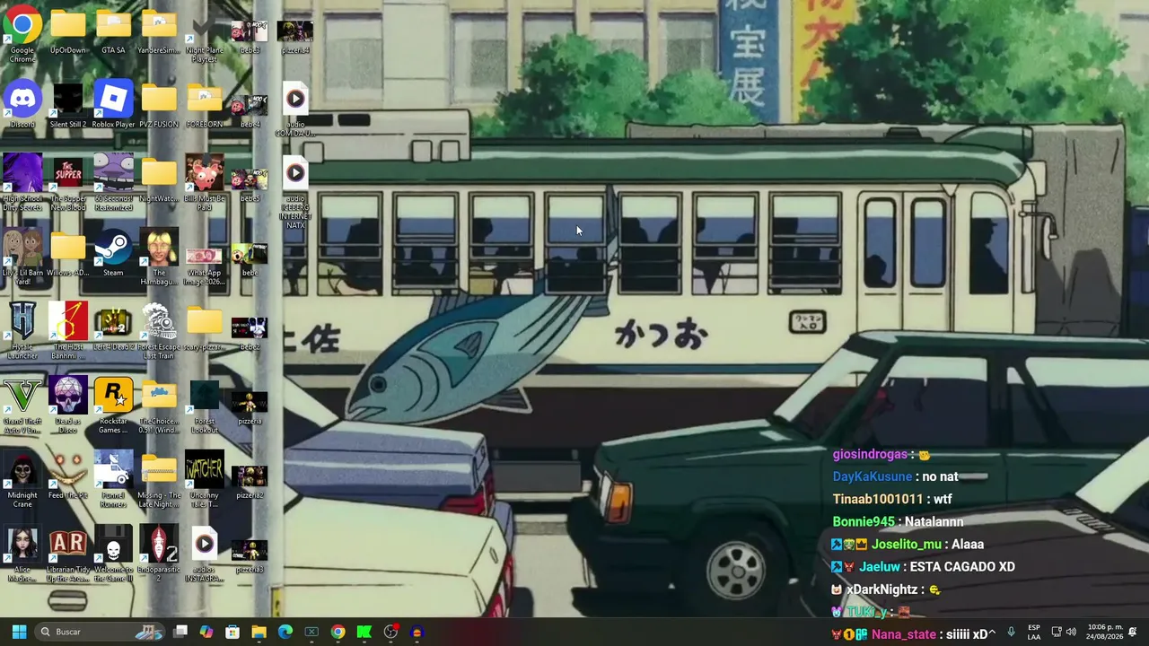Select The Hust Banhmi shortcut
The image size is (1149, 646).
[x=68, y=332]
